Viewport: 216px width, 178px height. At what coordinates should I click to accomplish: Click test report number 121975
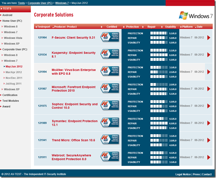click(x=42, y=106)
